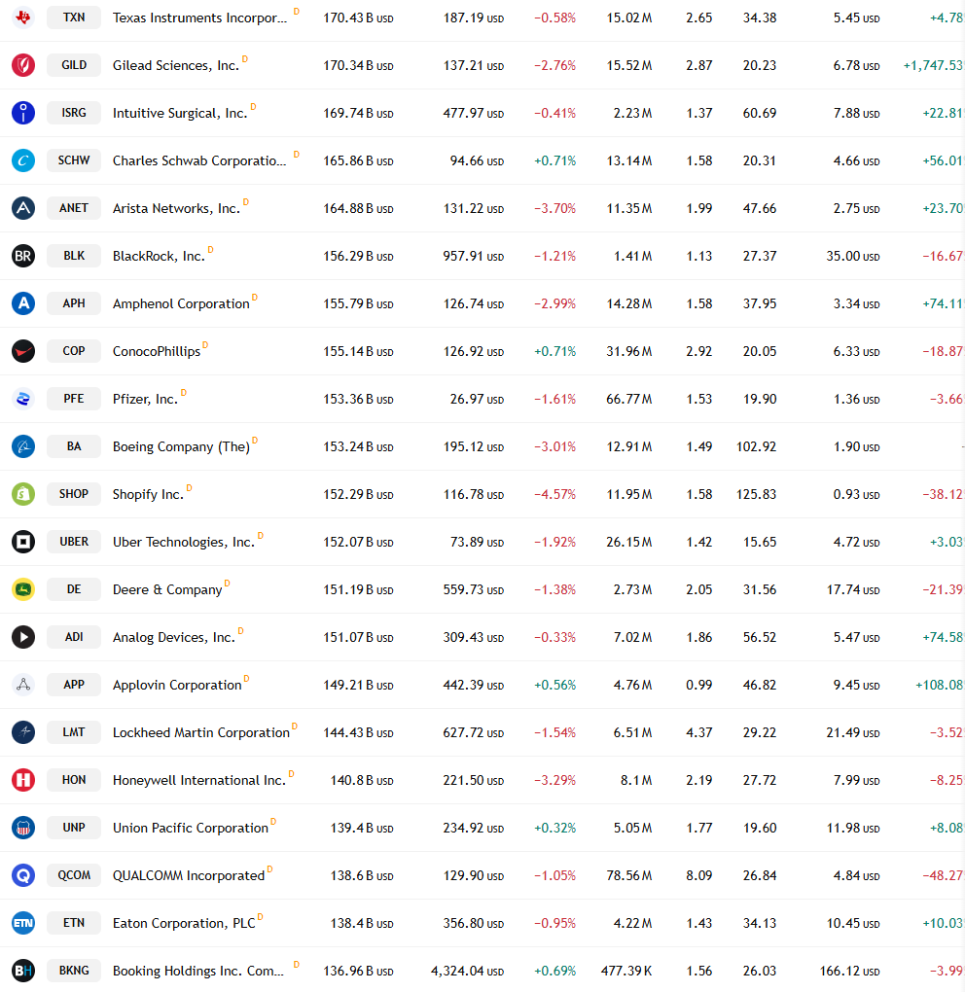Open BlackRock, Inc. company link
Viewport: 965px width, 992px height.
click(x=159, y=256)
